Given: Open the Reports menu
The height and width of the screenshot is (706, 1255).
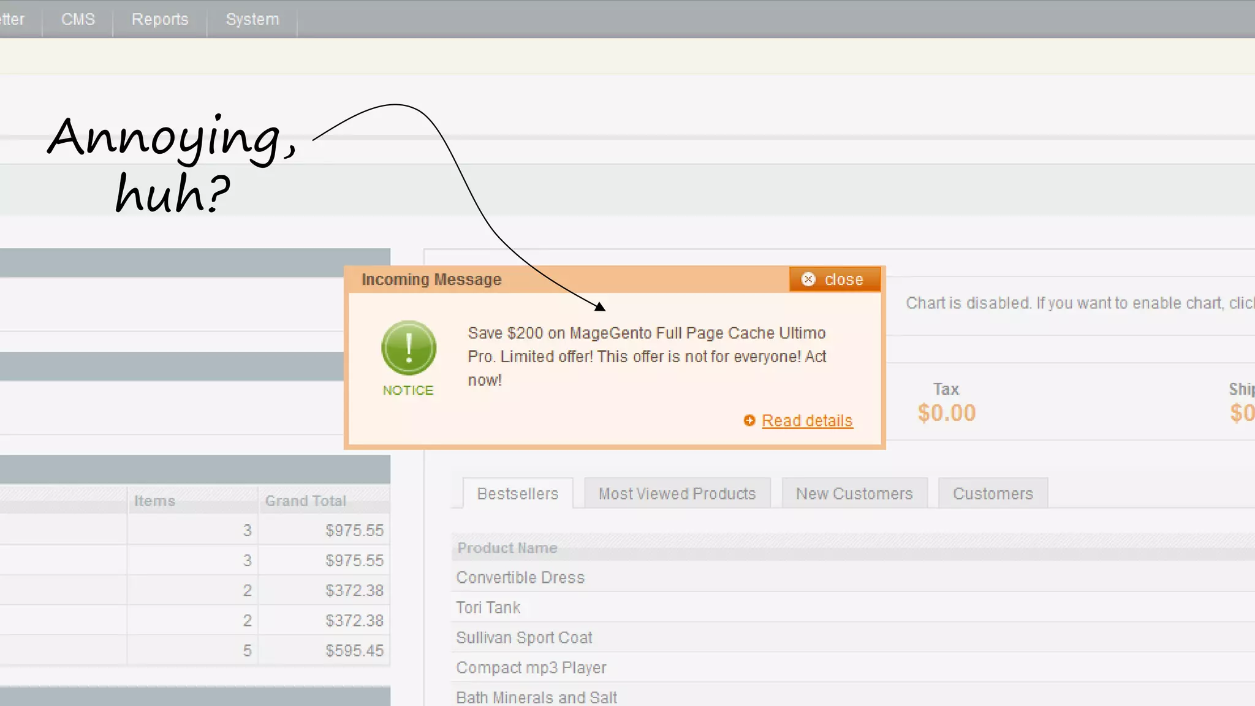Looking at the screenshot, I should pos(160,19).
